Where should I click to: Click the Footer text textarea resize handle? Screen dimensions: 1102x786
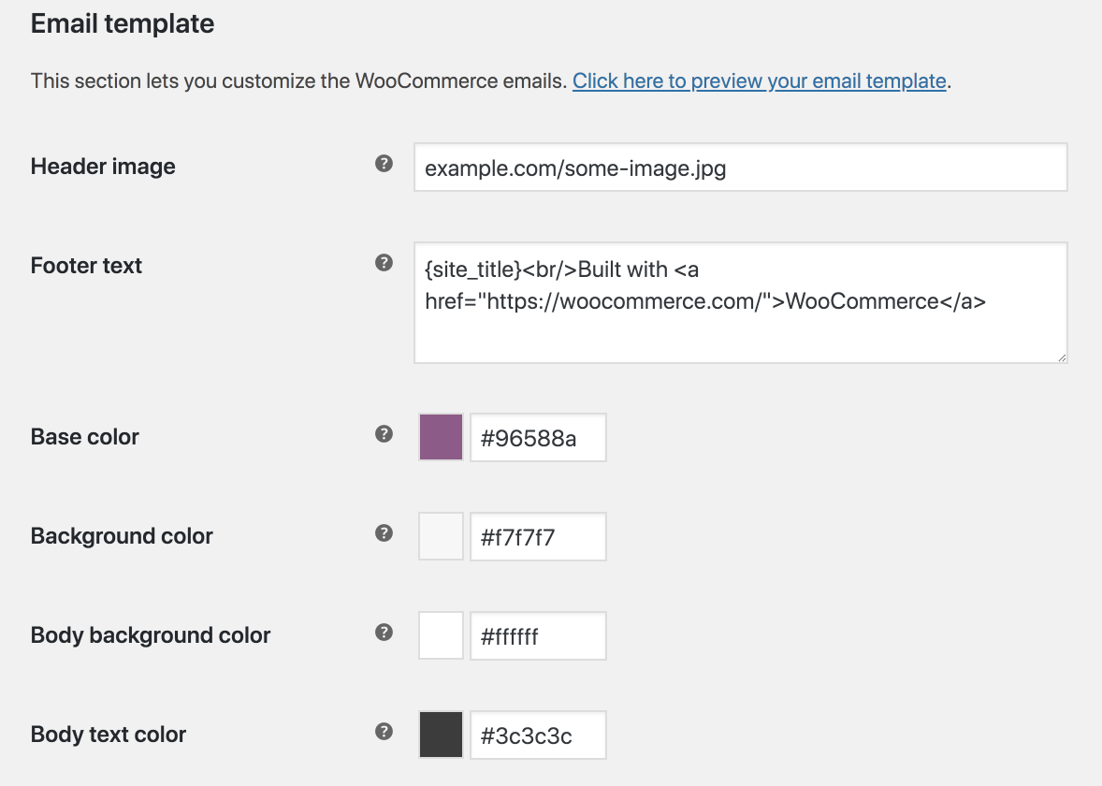(x=1062, y=357)
